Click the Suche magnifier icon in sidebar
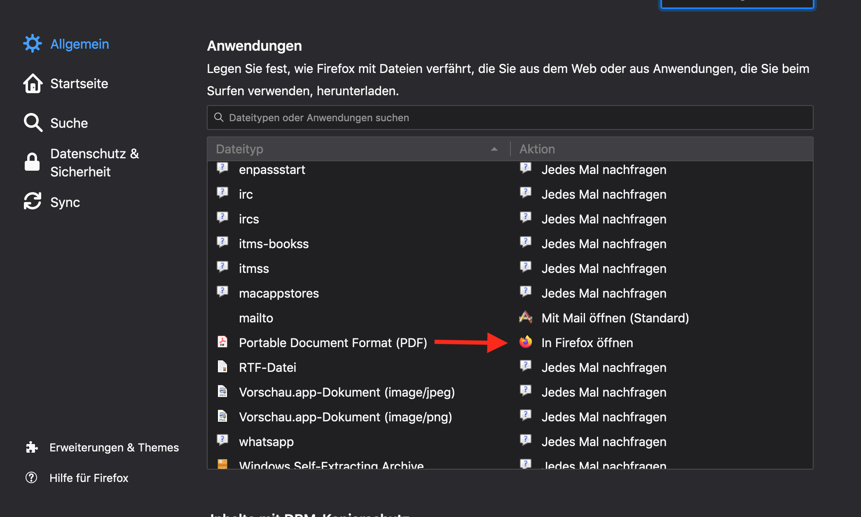 click(x=33, y=123)
